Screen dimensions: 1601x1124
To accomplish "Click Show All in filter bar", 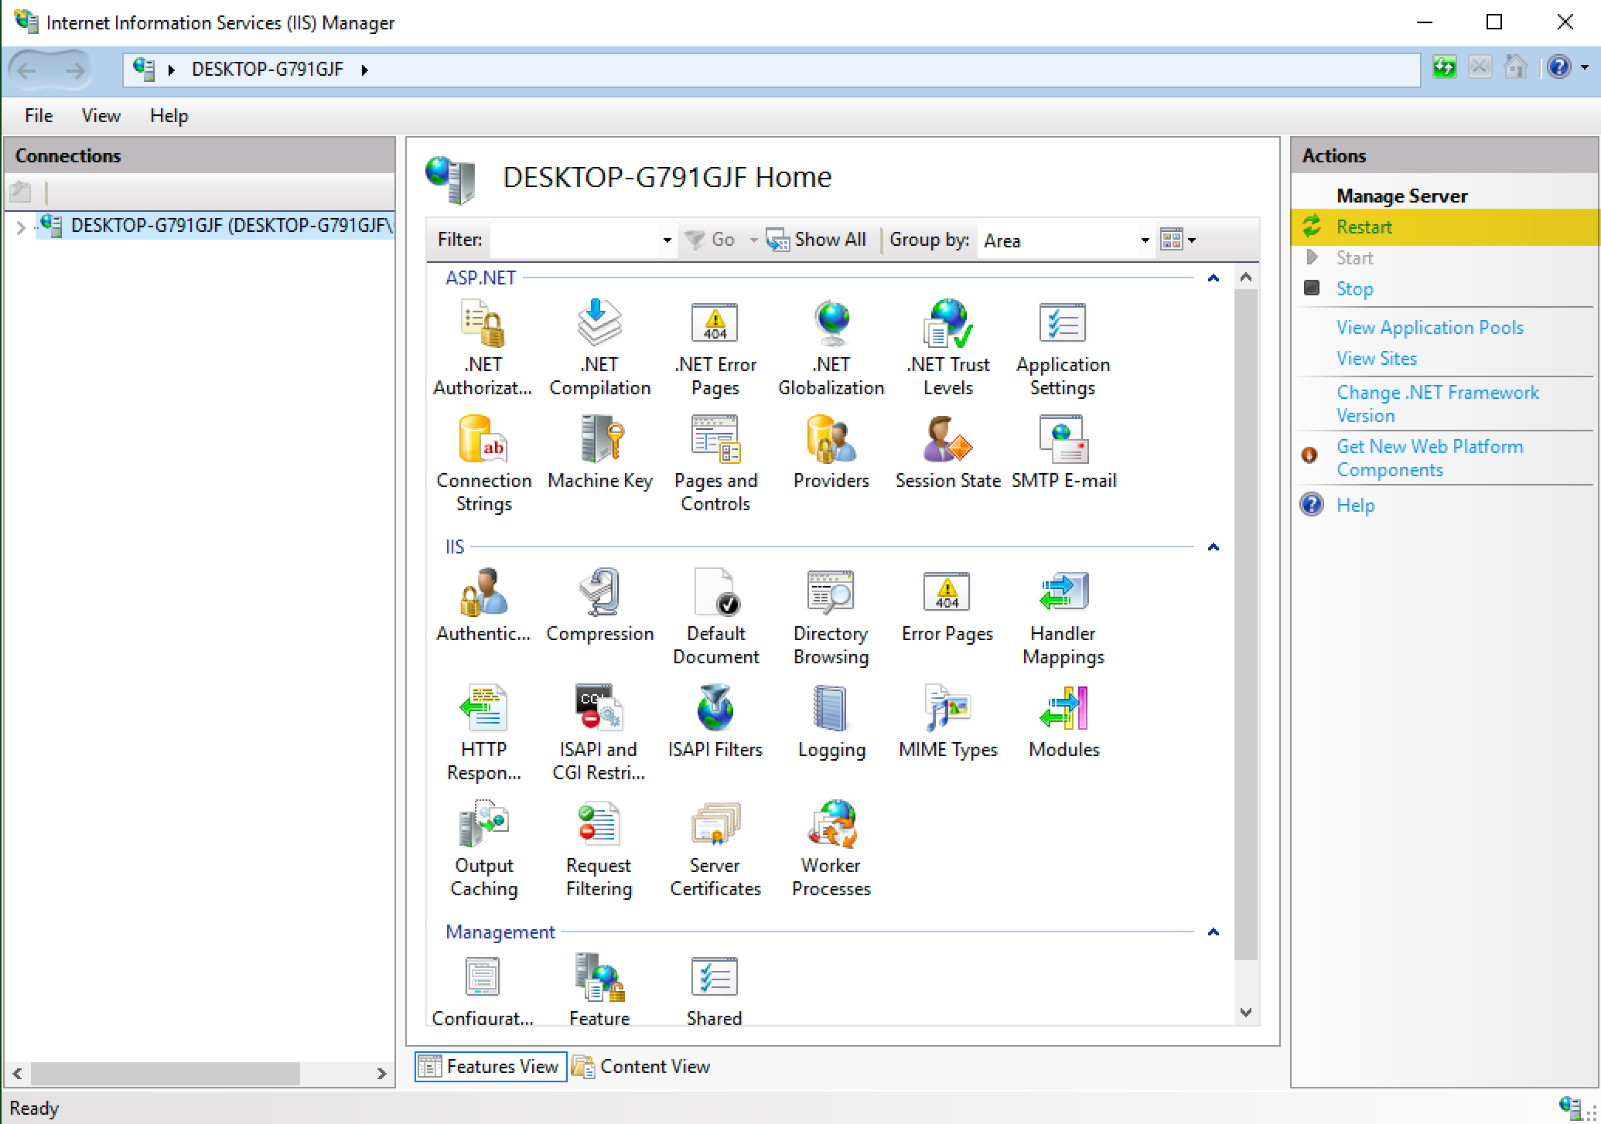I will tap(816, 240).
